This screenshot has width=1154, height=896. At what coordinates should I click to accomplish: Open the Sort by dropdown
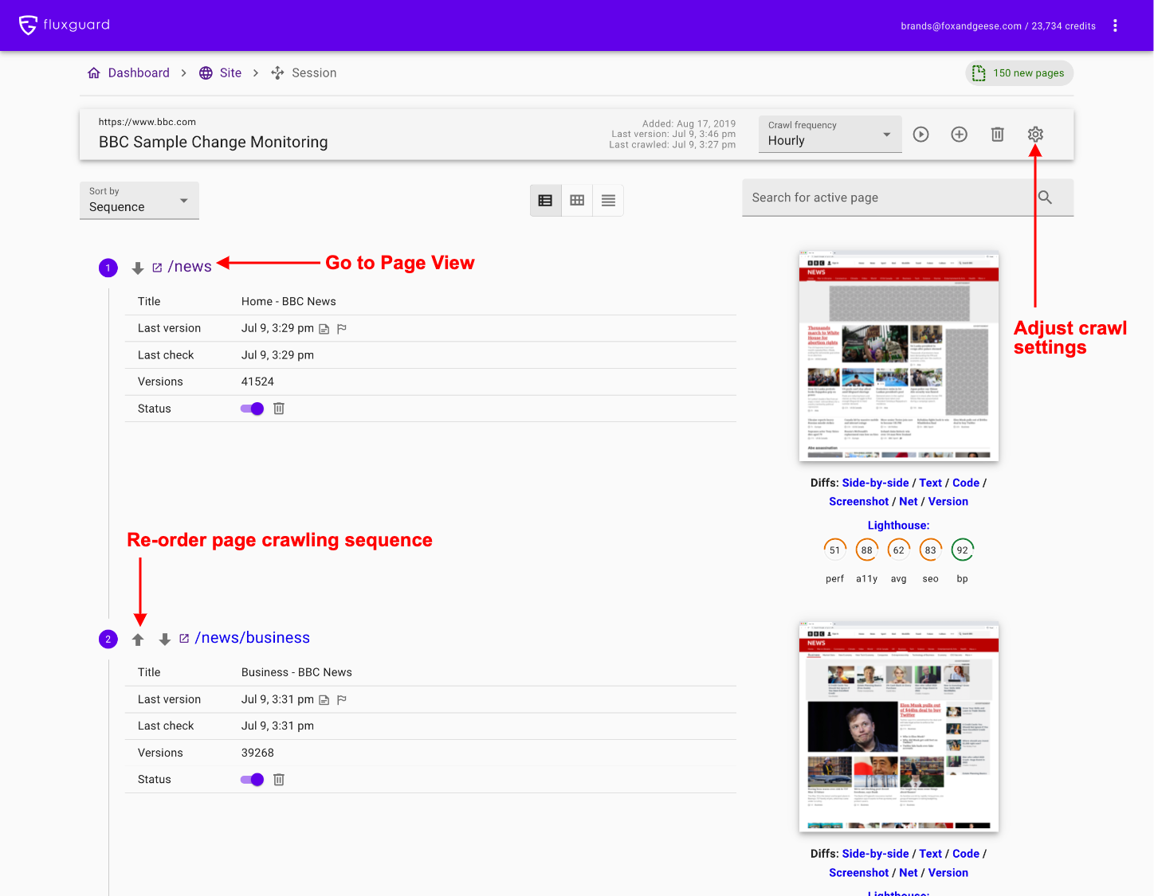(x=139, y=200)
